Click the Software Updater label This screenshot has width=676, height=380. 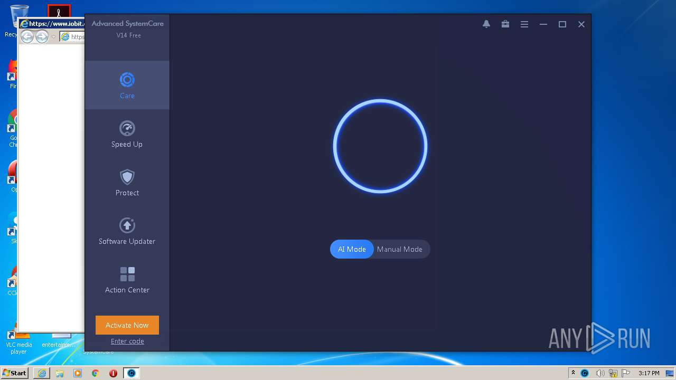[127, 241]
